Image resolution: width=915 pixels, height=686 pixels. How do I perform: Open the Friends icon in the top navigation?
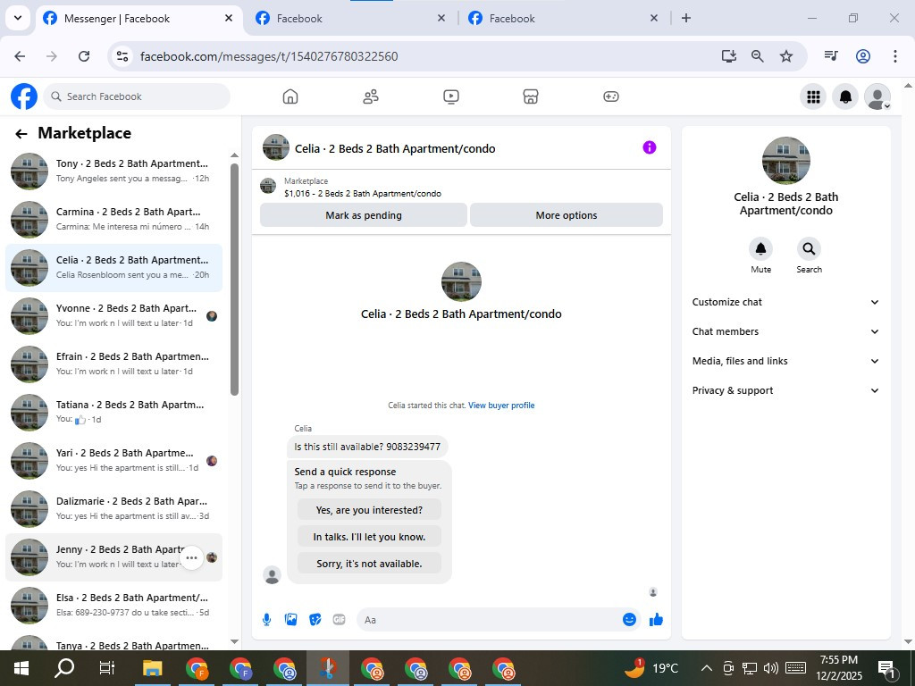click(371, 96)
